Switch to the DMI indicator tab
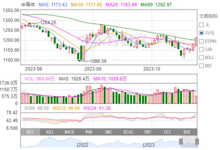Screen dimensions: 220x150 tap(109, 132)
